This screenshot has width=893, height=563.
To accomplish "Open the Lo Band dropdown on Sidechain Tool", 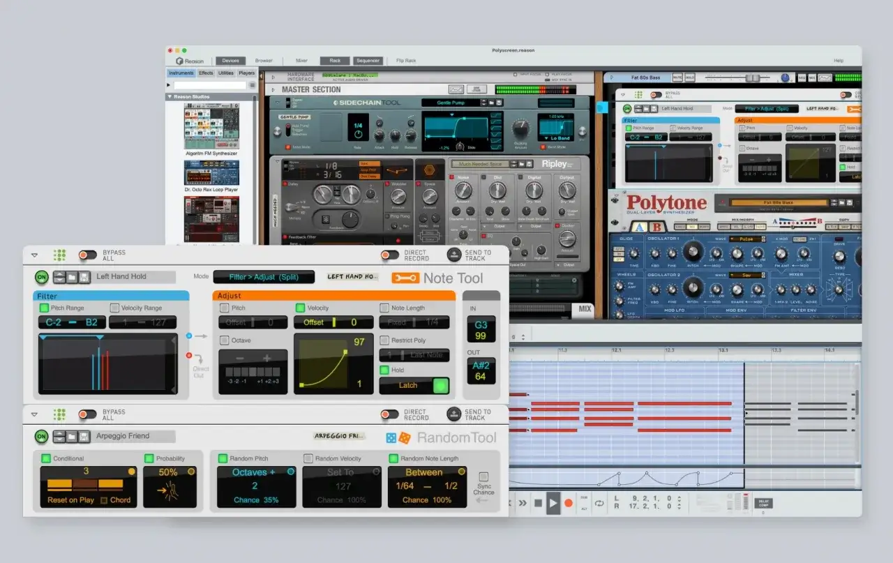I will tap(556, 138).
